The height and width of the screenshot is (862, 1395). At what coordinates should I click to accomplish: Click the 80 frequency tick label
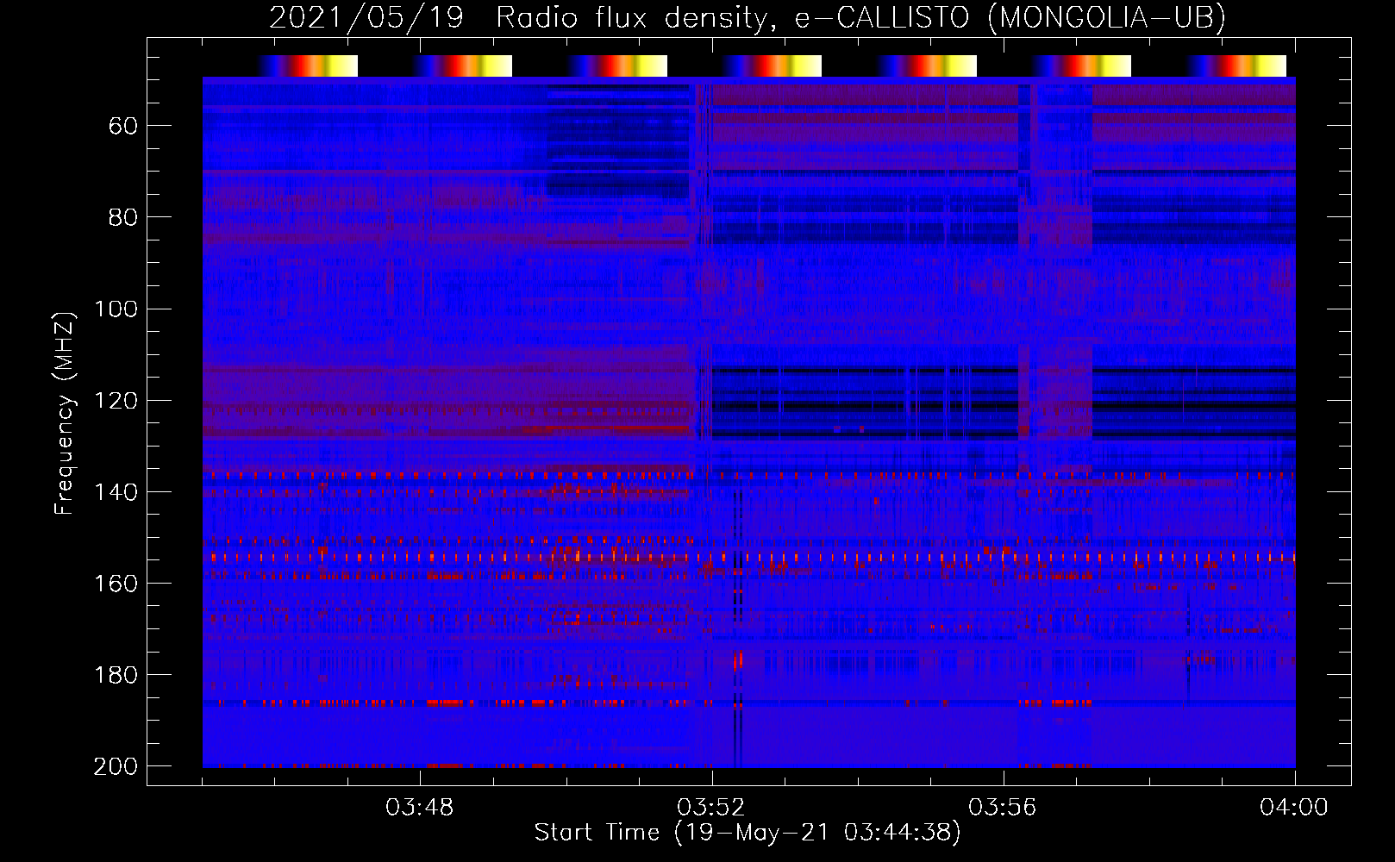coord(123,217)
